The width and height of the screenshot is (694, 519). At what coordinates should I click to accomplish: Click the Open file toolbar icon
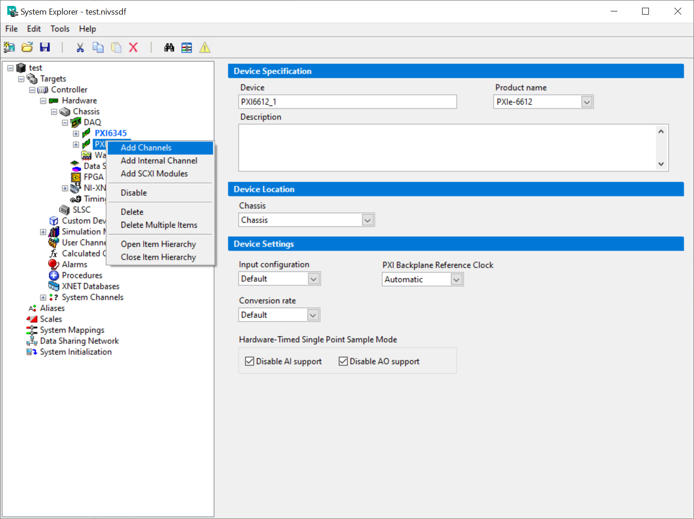tap(27, 47)
